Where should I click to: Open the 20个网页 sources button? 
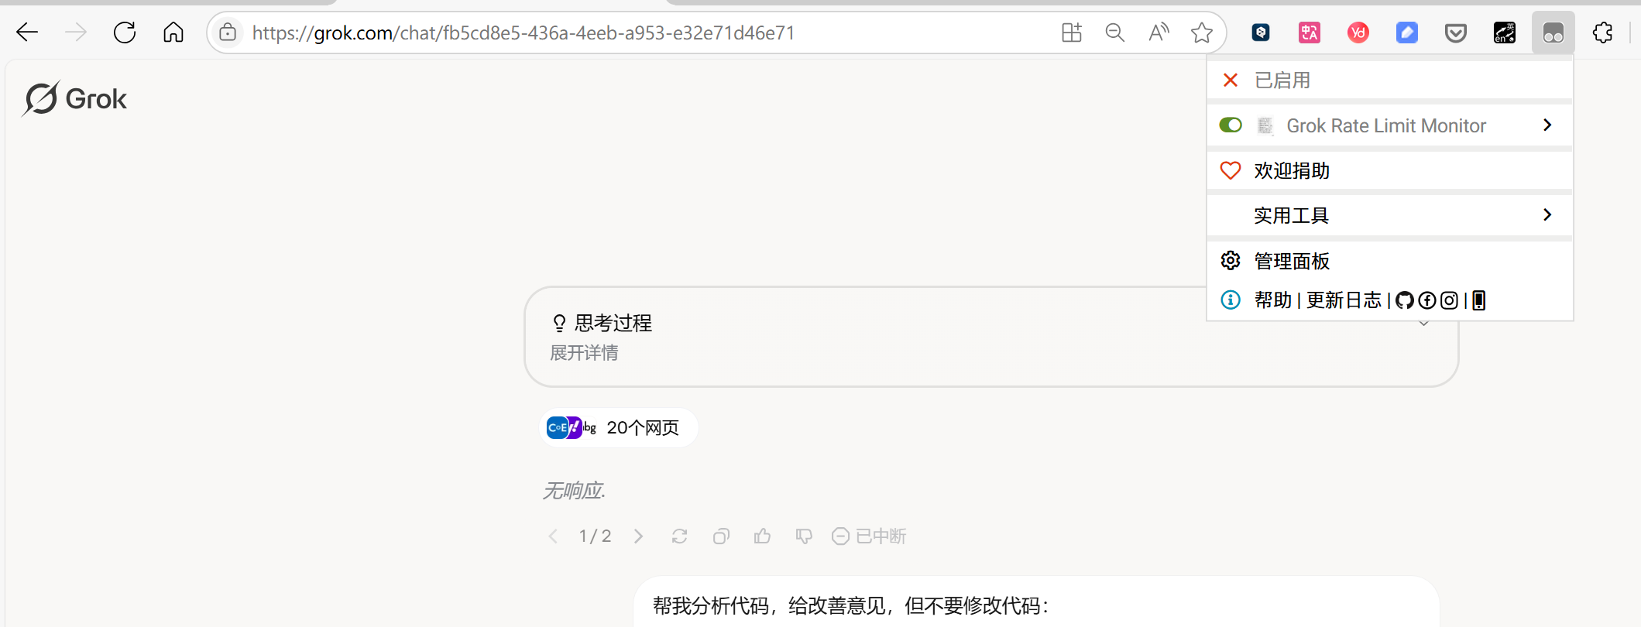coord(617,428)
